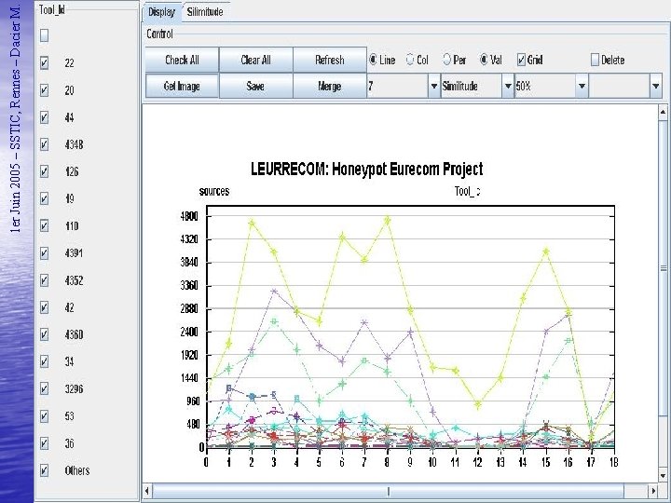The width and height of the screenshot is (671, 503).
Task: Toggle the 4352 tool checkbox
Action: (x=44, y=280)
